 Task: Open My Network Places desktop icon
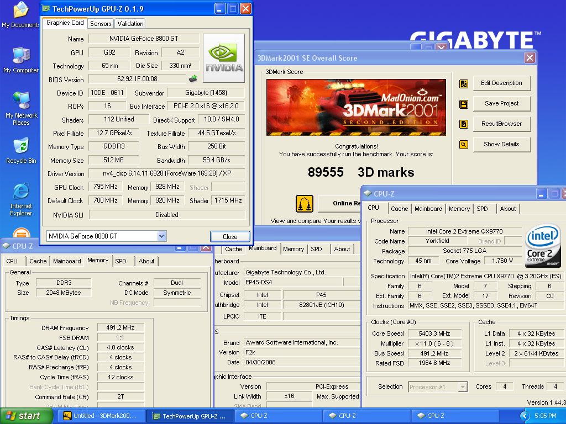pyautogui.click(x=21, y=108)
